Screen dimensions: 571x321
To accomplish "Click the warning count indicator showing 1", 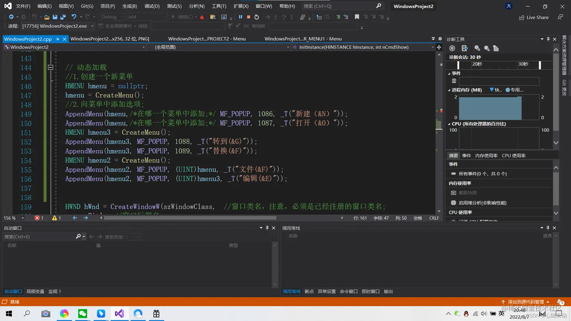I will (x=57, y=218).
